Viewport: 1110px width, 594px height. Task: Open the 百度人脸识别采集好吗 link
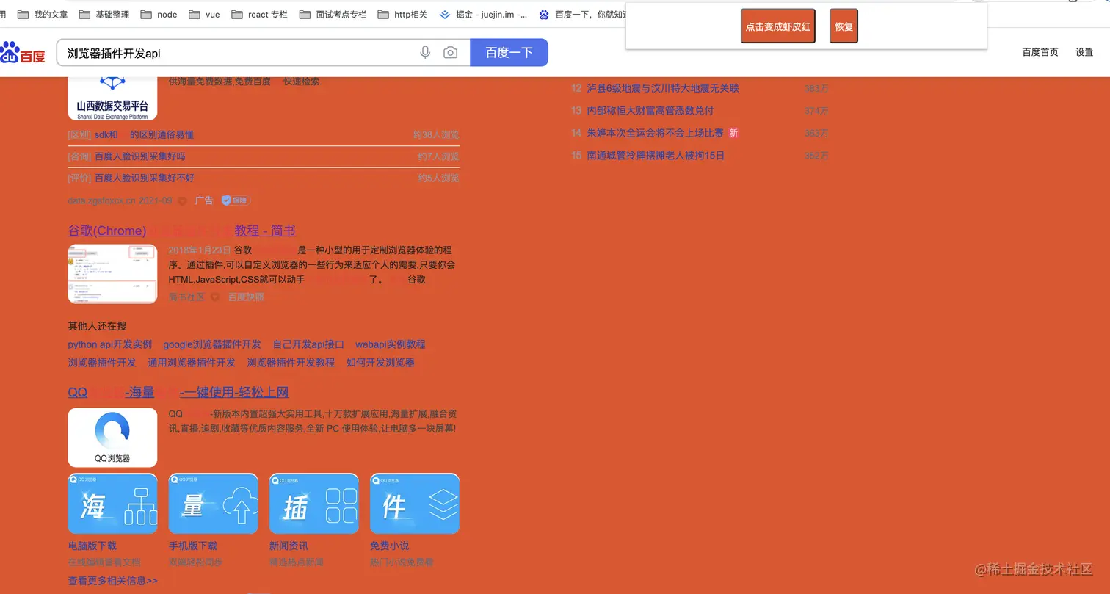pyautogui.click(x=139, y=156)
